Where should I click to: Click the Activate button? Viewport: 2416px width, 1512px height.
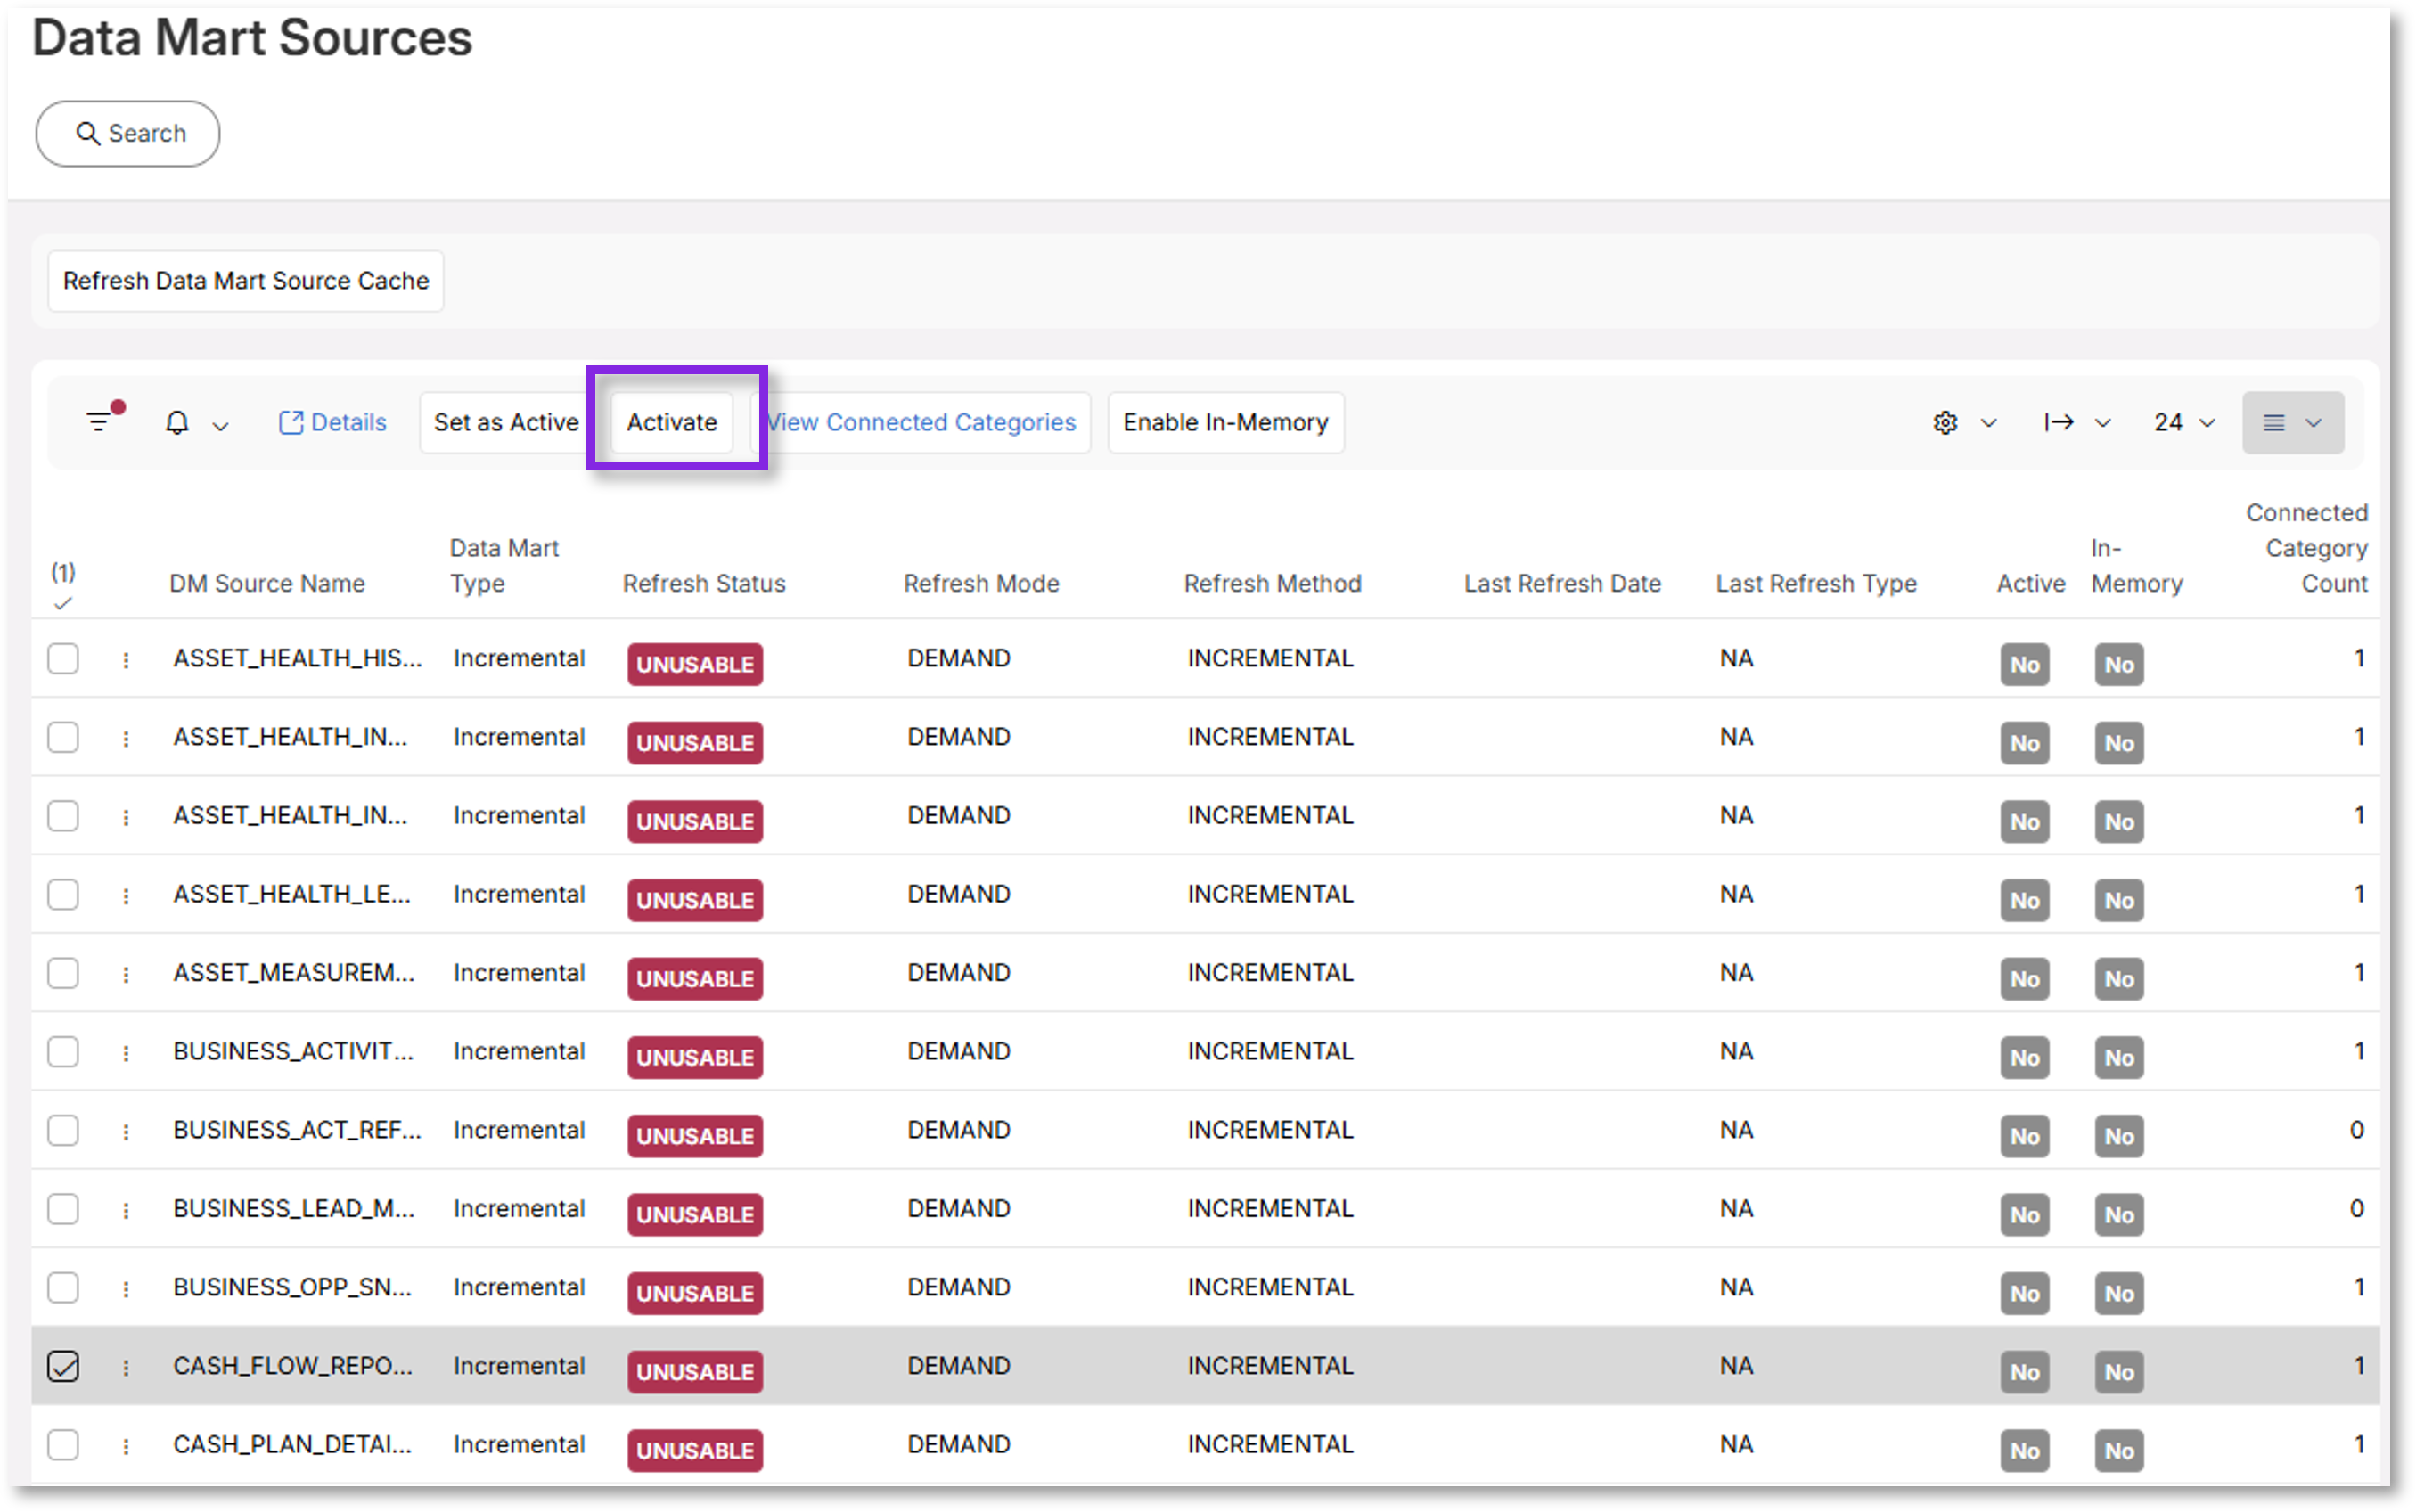[672, 423]
